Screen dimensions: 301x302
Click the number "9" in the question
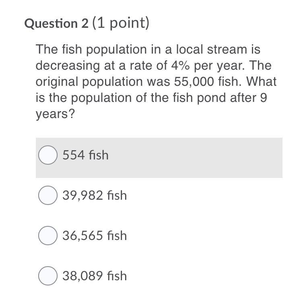264,97
